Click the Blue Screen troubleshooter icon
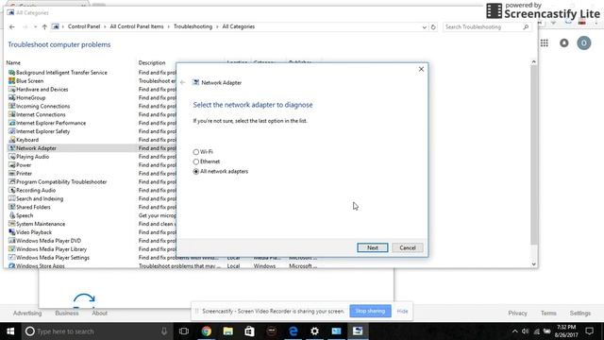The image size is (604, 340). (12, 81)
